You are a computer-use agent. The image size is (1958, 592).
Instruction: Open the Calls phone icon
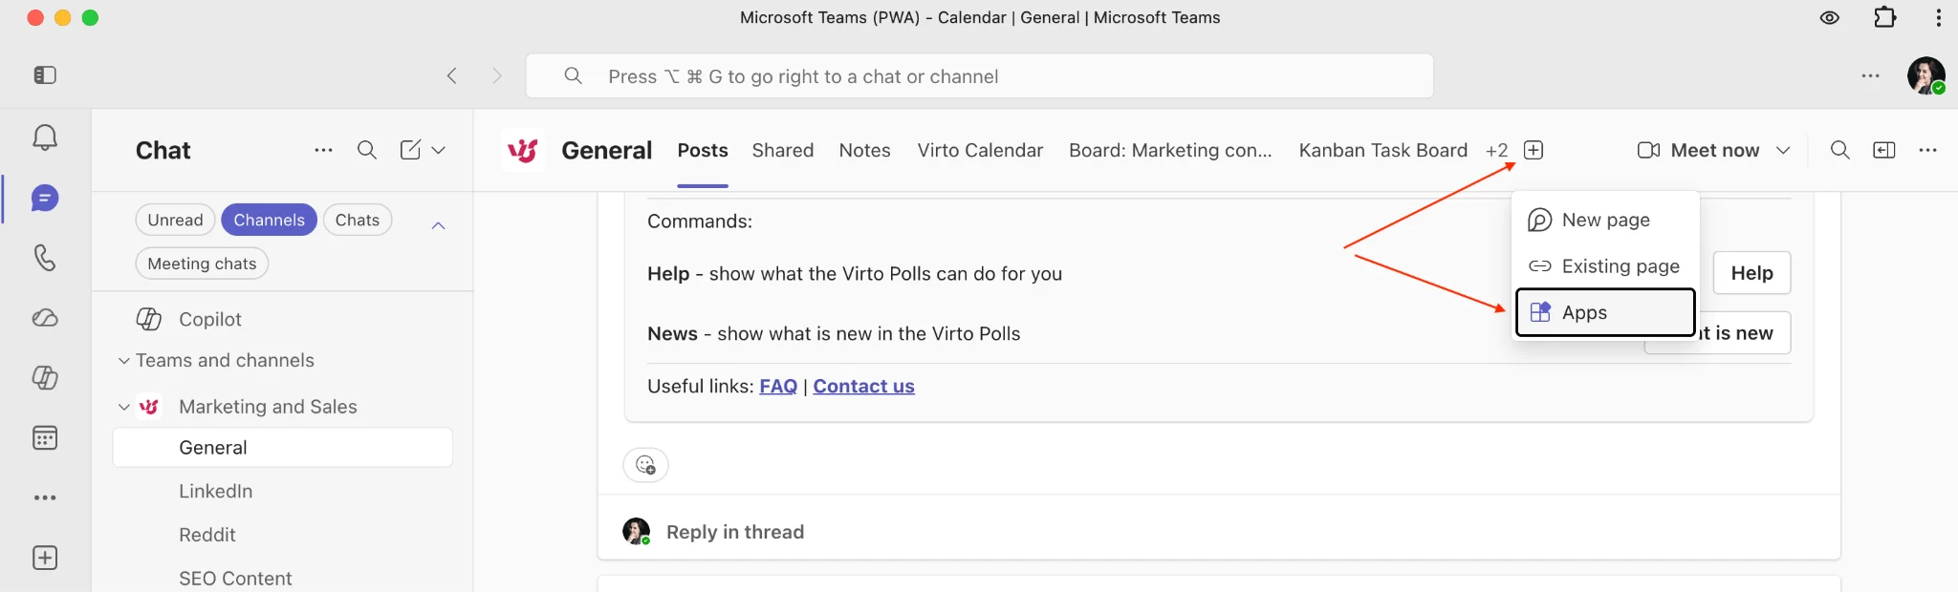click(x=45, y=258)
